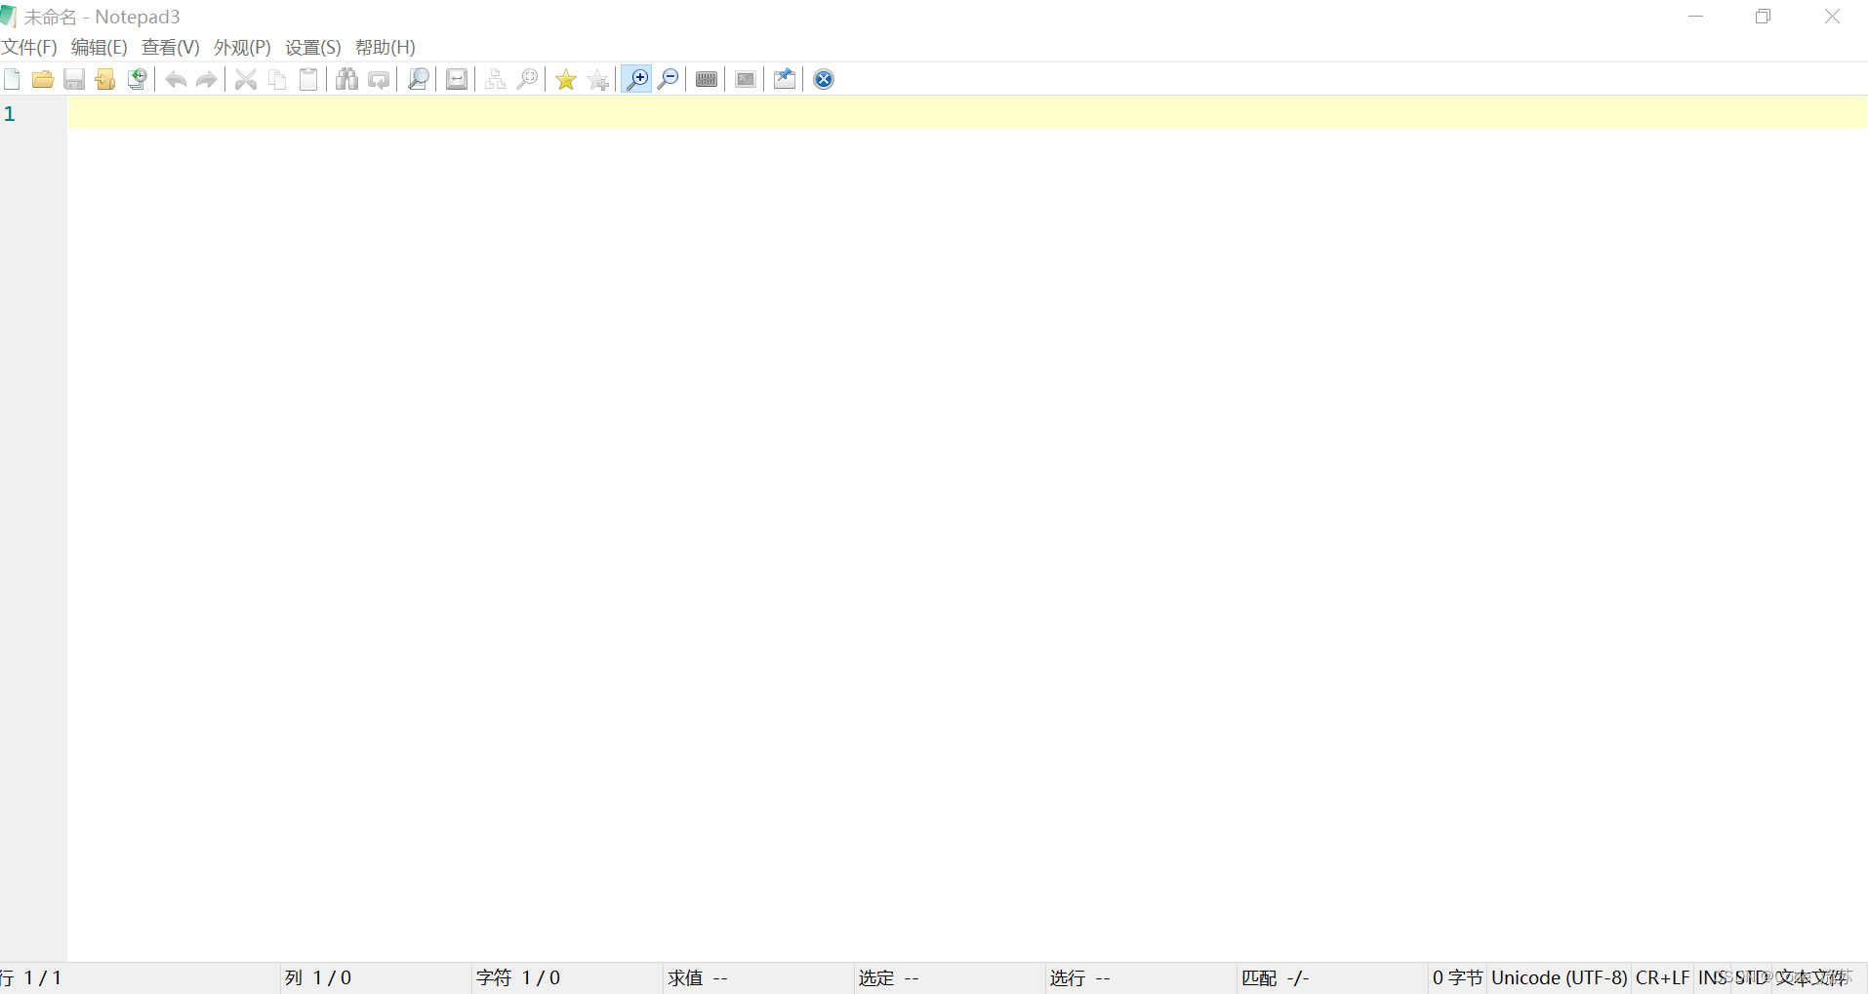Exit via the blue circle X icon

click(824, 79)
